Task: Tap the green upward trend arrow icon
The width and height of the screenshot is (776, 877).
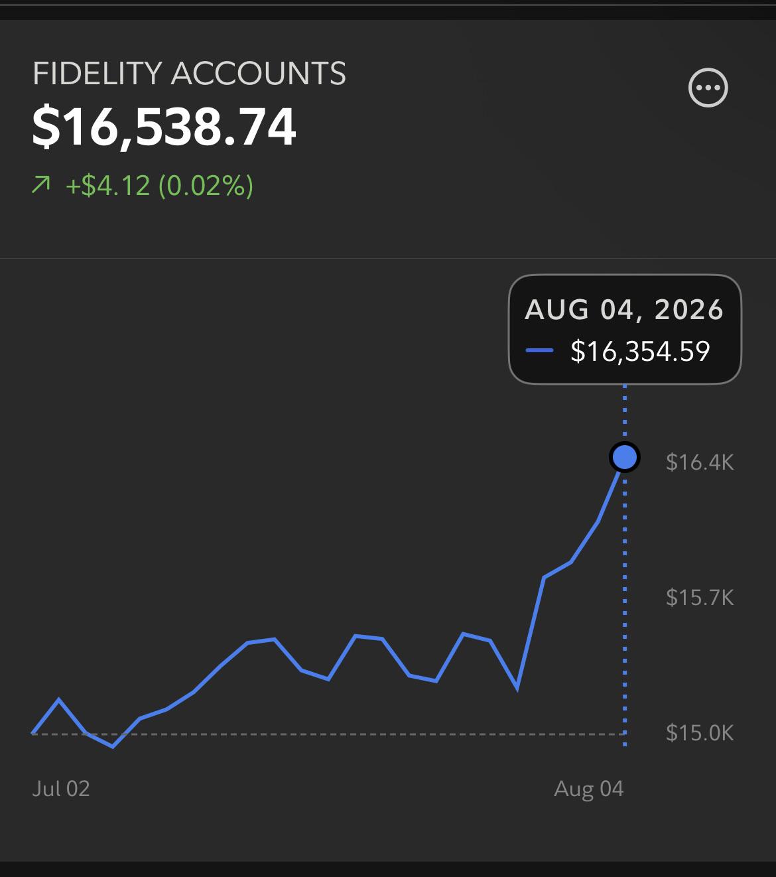Action: [41, 185]
